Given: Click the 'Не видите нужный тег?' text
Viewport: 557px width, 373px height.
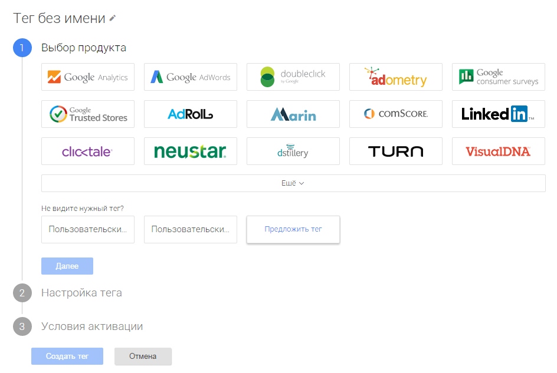Looking at the screenshot, I should [x=83, y=209].
